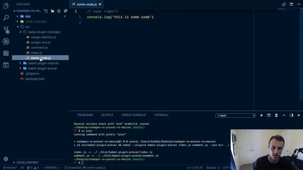Click the editor vertical scrollbar
Viewport: 303px width, 170px height.
302,54
